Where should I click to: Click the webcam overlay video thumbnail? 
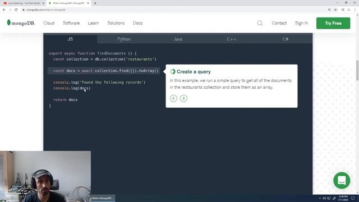tap(45, 176)
